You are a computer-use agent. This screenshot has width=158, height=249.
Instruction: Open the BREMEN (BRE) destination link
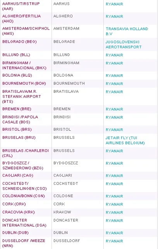pyautogui.click(x=17, y=109)
